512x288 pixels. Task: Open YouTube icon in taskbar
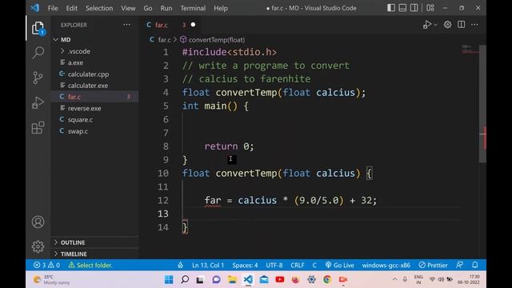pyautogui.click(x=279, y=279)
